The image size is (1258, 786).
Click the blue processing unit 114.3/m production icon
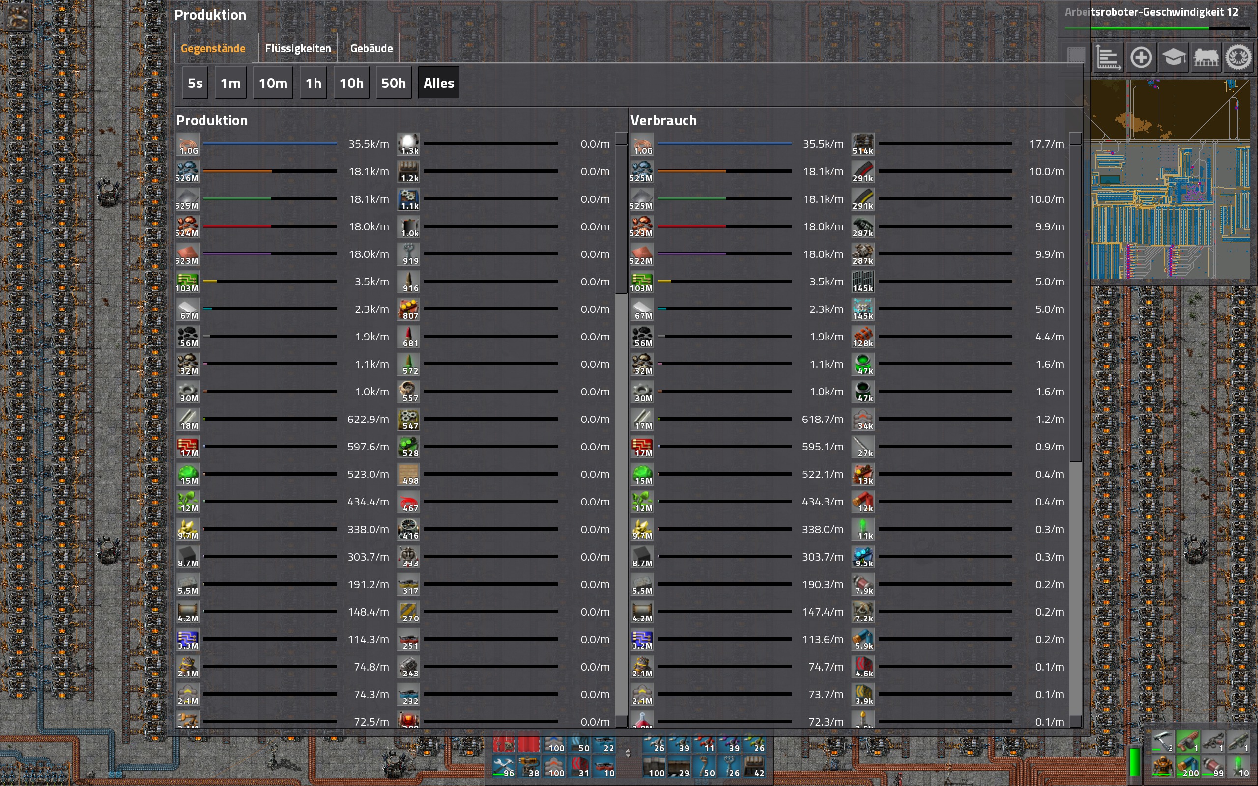(188, 640)
